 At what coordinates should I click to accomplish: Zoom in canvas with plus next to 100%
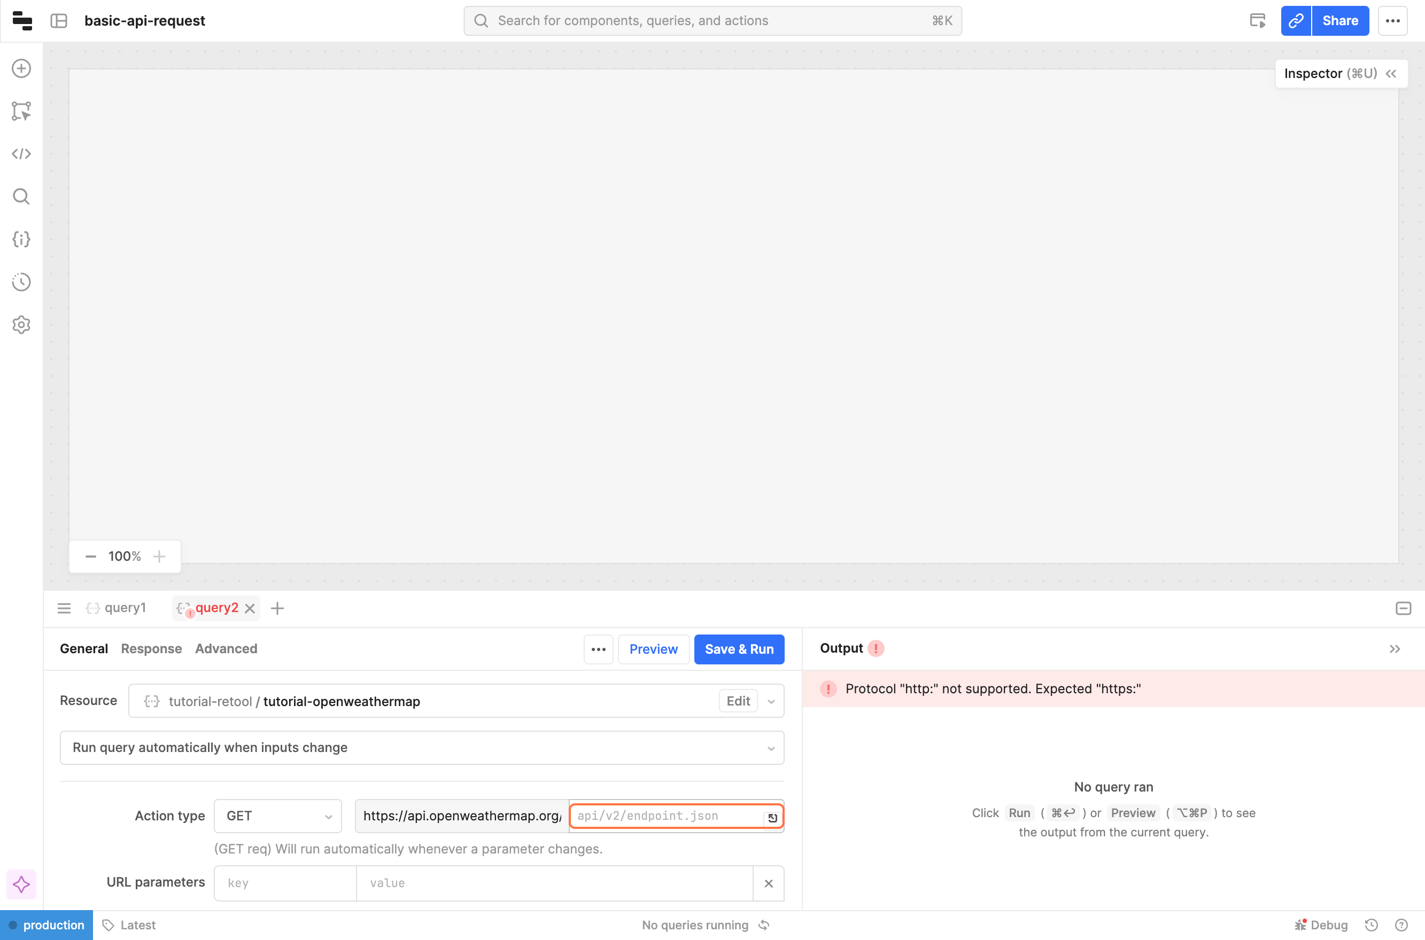pyautogui.click(x=159, y=557)
